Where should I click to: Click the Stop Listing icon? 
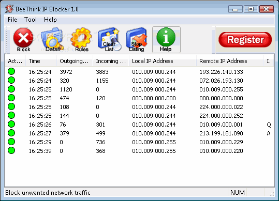[137, 40]
